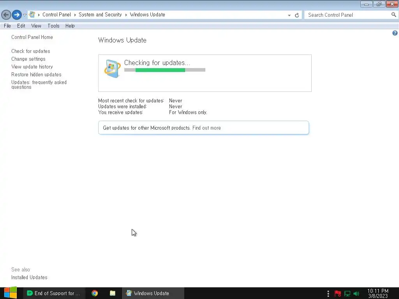Click the search magnifier icon
399x299 pixels.
click(x=394, y=15)
